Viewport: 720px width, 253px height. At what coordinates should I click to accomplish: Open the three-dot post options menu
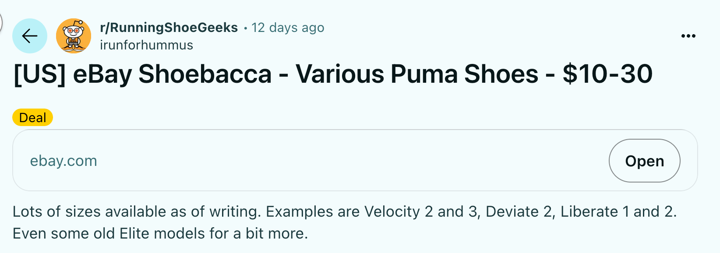[688, 36]
